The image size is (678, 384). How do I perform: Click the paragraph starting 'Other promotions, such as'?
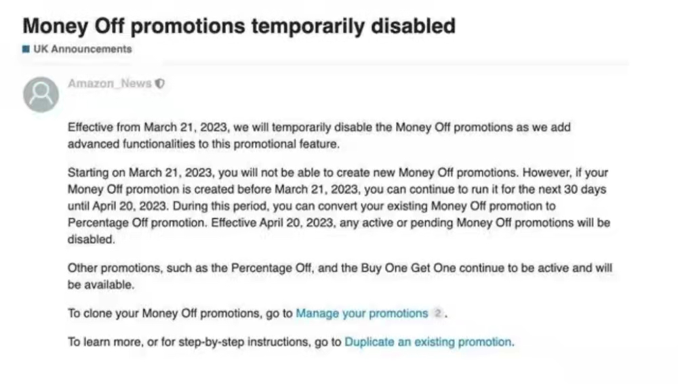click(339, 276)
